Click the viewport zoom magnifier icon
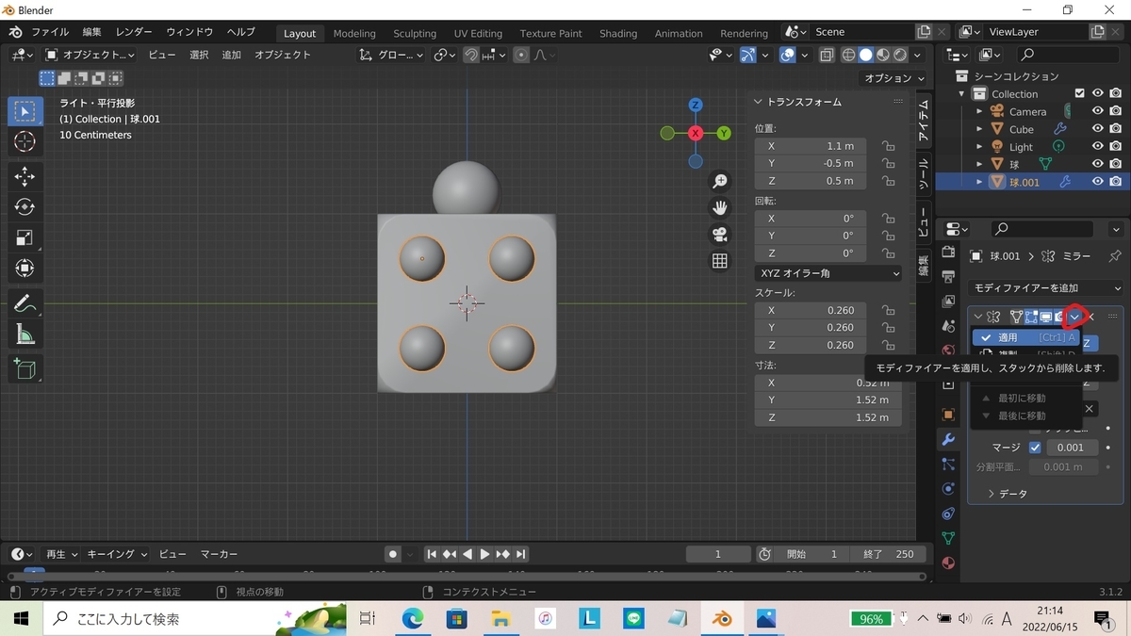 click(x=720, y=181)
